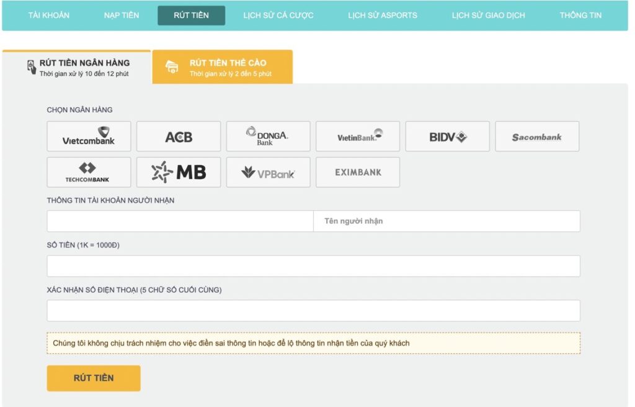Choose the BIDV bank logo
The width and height of the screenshot is (635, 407).
tap(447, 136)
